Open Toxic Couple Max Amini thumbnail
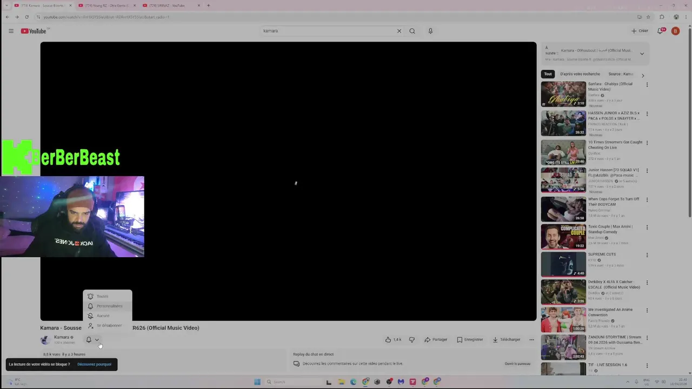This screenshot has width=692, height=389. point(563,237)
